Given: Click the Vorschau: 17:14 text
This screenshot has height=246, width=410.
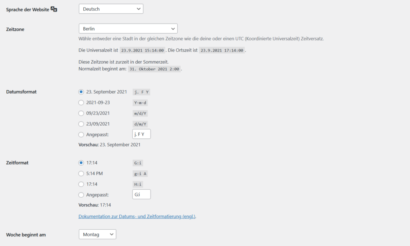Looking at the screenshot, I should pos(94,205).
